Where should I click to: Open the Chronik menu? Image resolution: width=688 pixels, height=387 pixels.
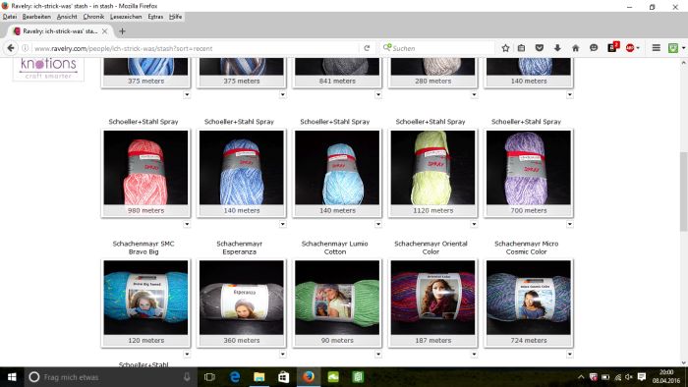[93, 17]
